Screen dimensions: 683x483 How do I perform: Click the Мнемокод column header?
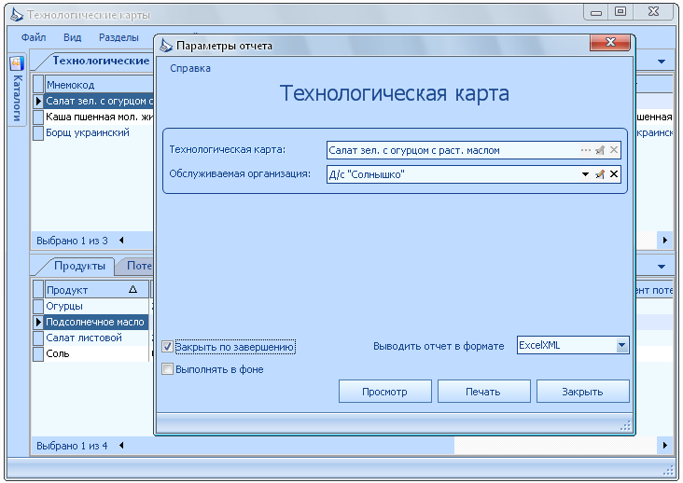click(99, 85)
